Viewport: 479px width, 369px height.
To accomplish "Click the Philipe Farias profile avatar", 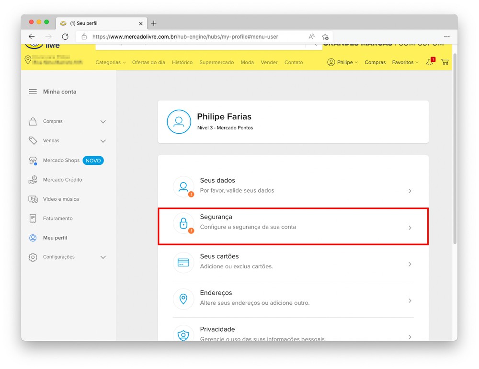I will tap(179, 122).
